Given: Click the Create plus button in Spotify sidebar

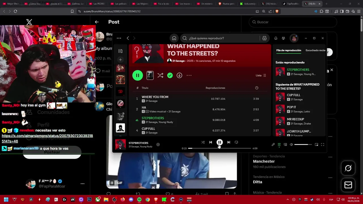Looking at the screenshot, I should [x=120, y=60].
